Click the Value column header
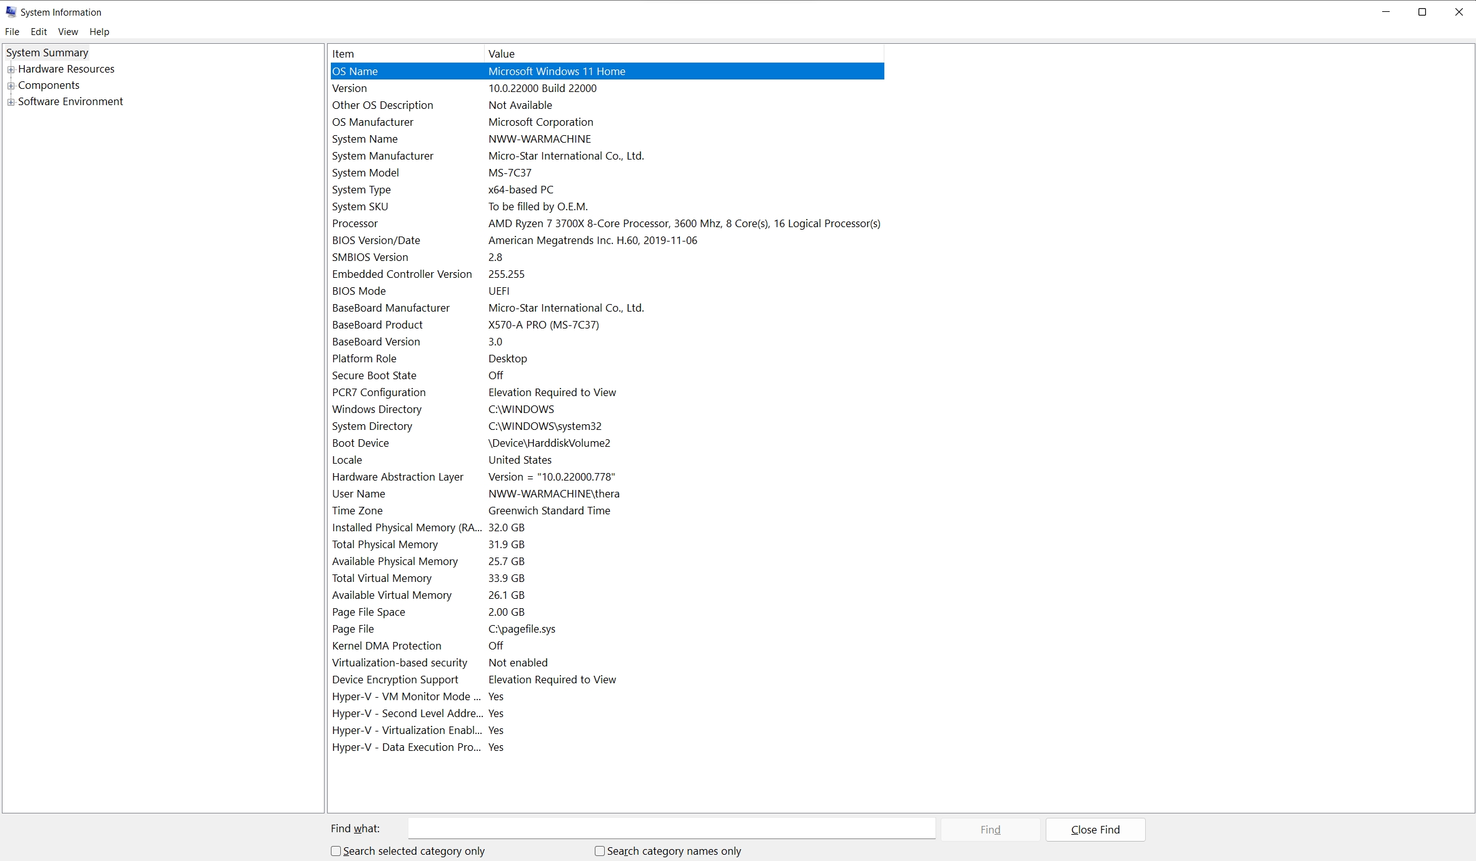Image resolution: width=1476 pixels, height=861 pixels. (684, 54)
